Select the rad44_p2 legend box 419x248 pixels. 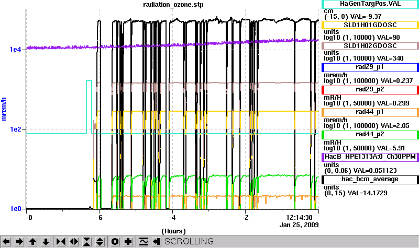[370, 135]
